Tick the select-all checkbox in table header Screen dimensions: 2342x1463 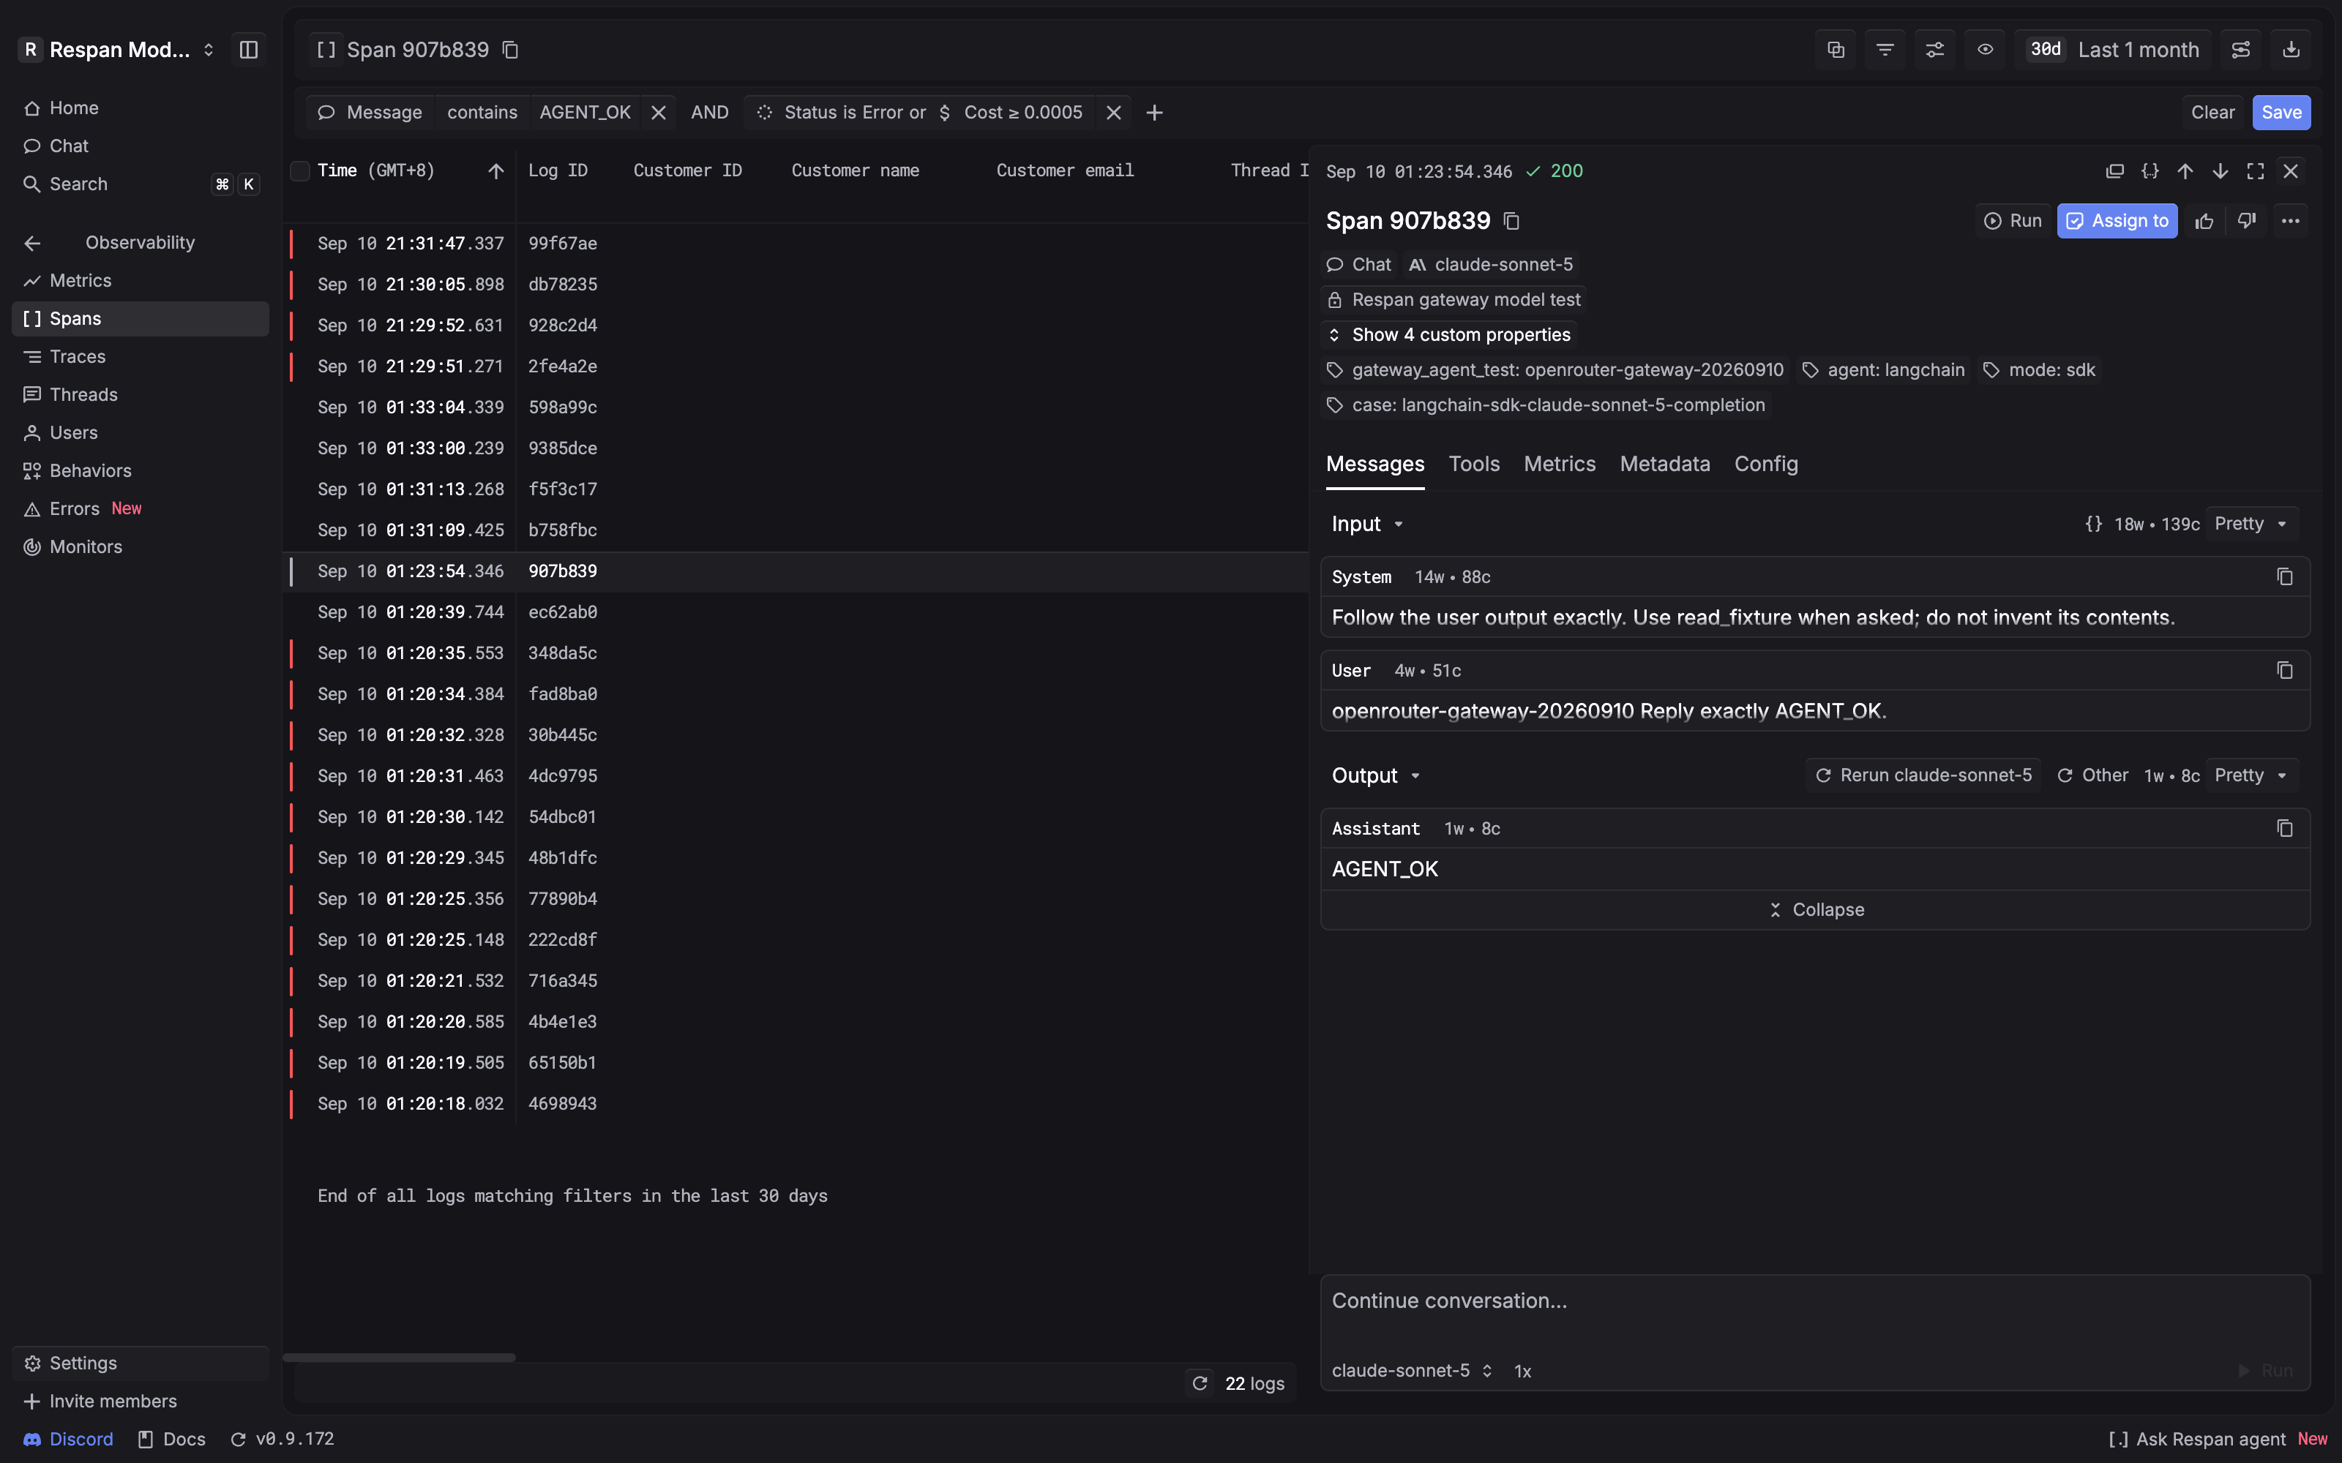tap(300, 171)
